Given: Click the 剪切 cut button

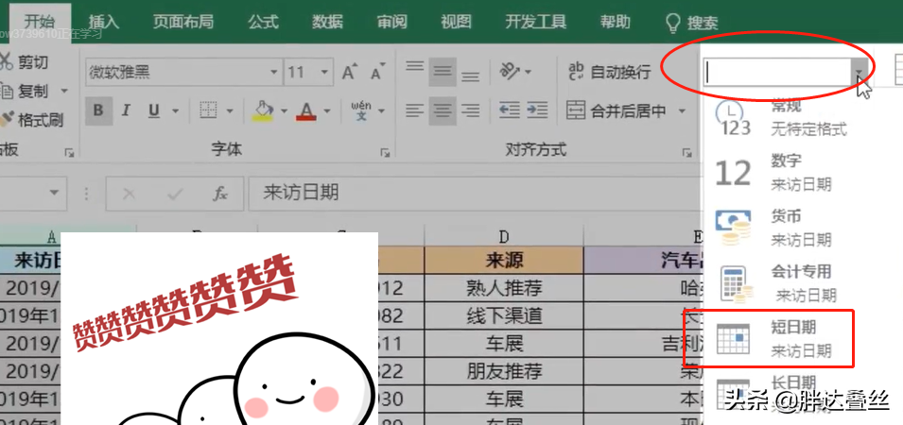Looking at the screenshot, I should pos(25,61).
